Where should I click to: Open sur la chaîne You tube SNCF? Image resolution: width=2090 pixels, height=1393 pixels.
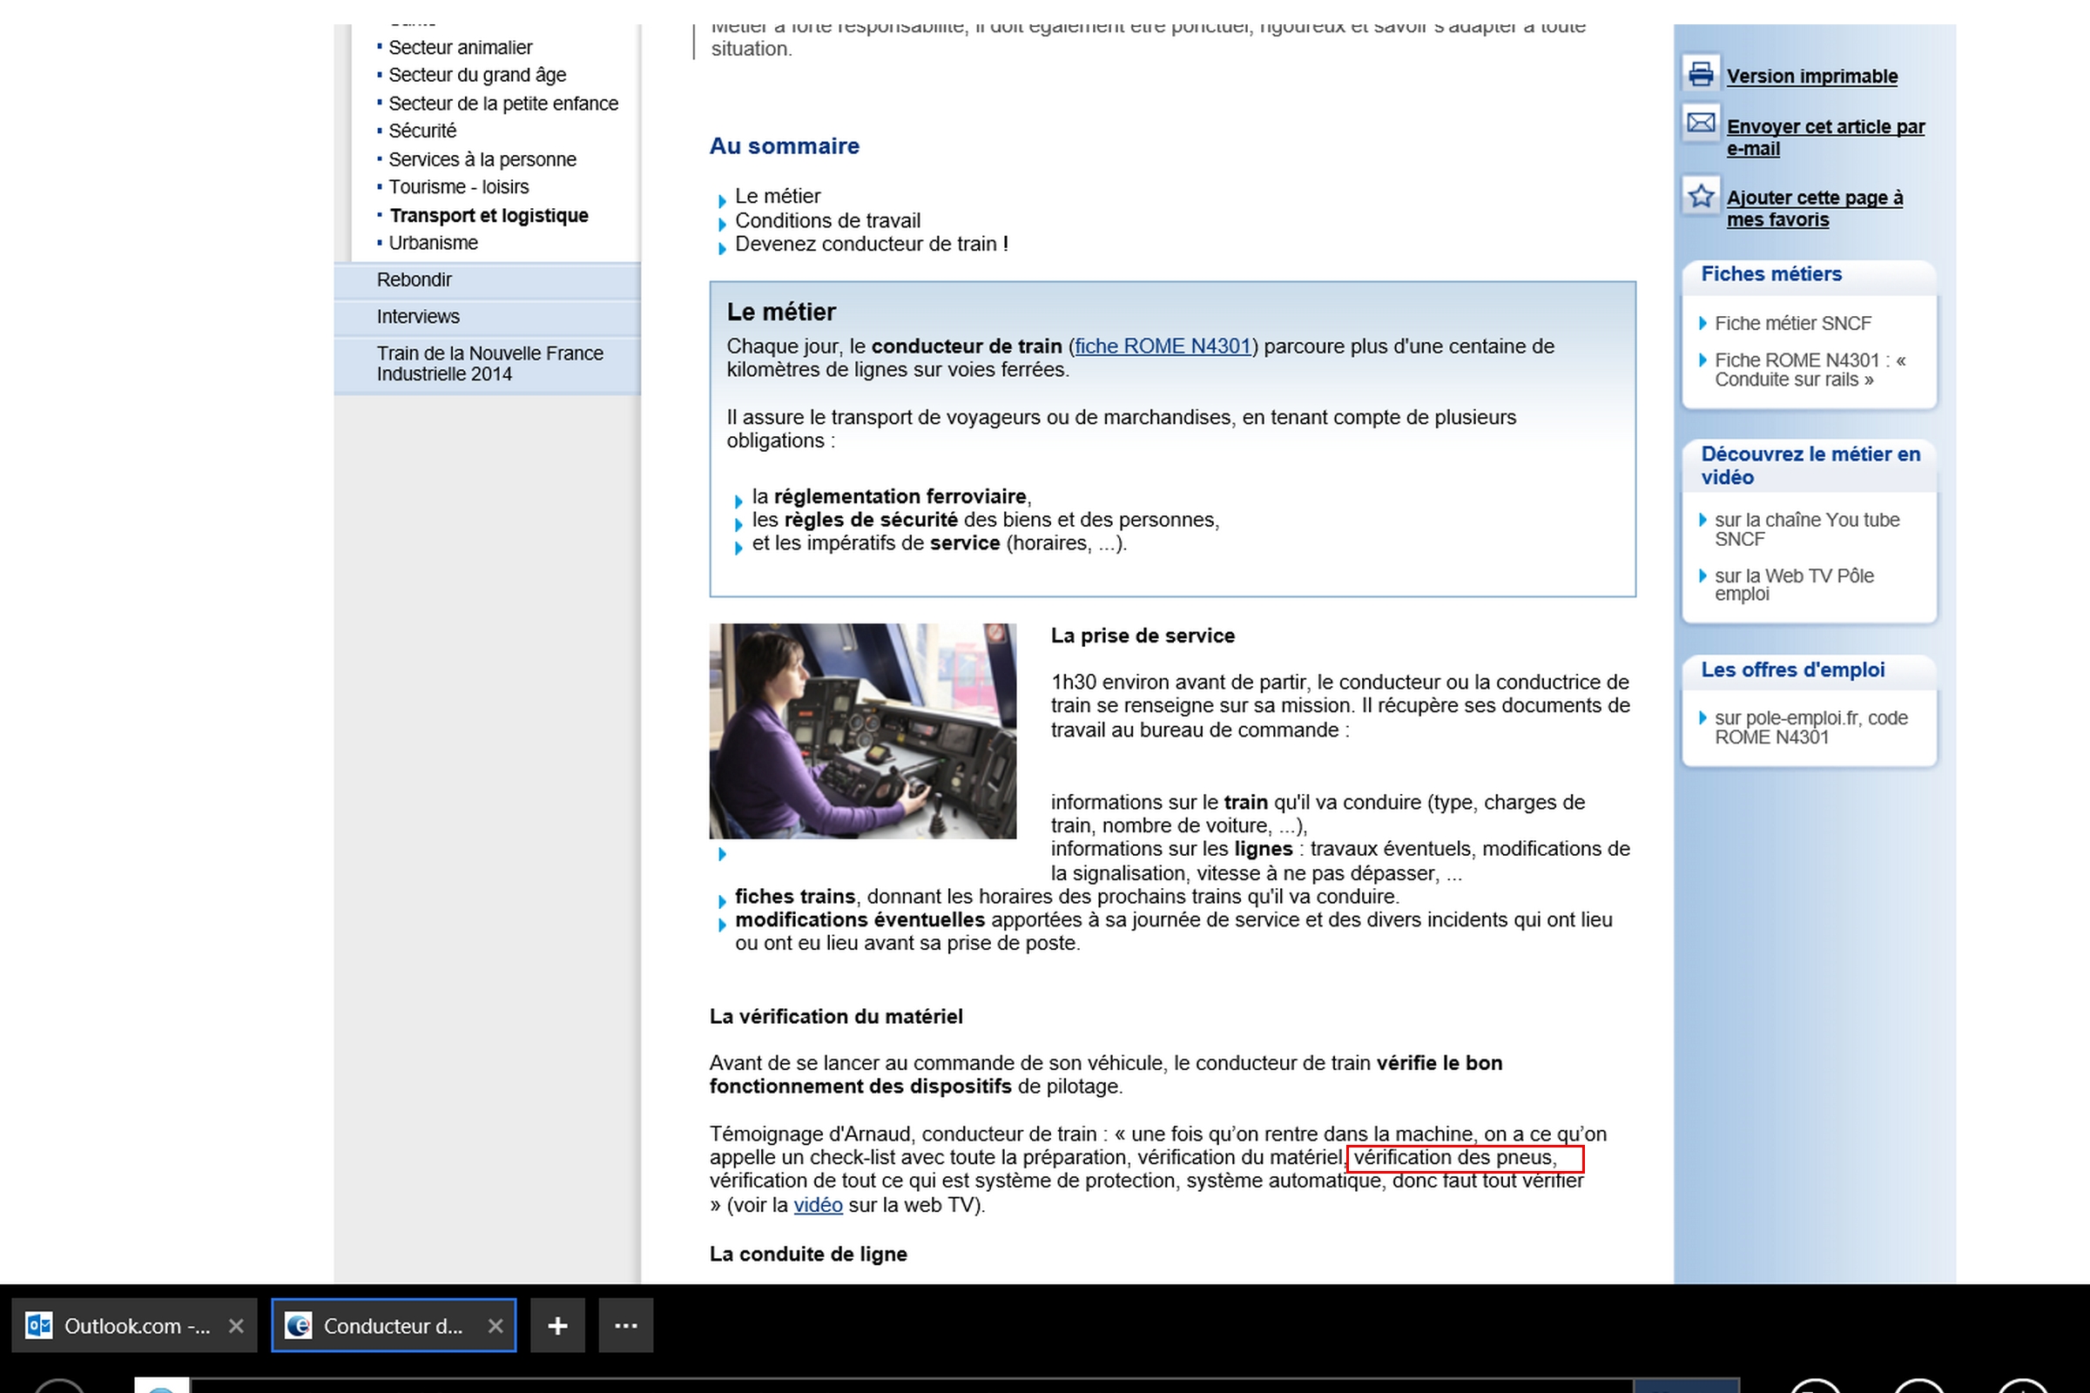click(1805, 528)
